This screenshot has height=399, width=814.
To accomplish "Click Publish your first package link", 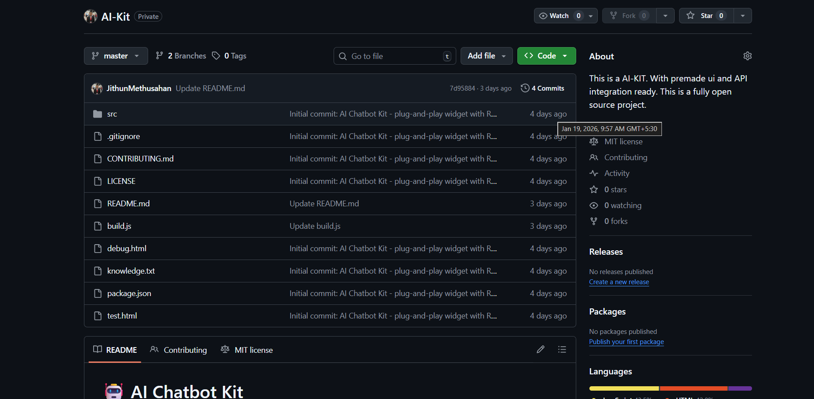I will (626, 342).
